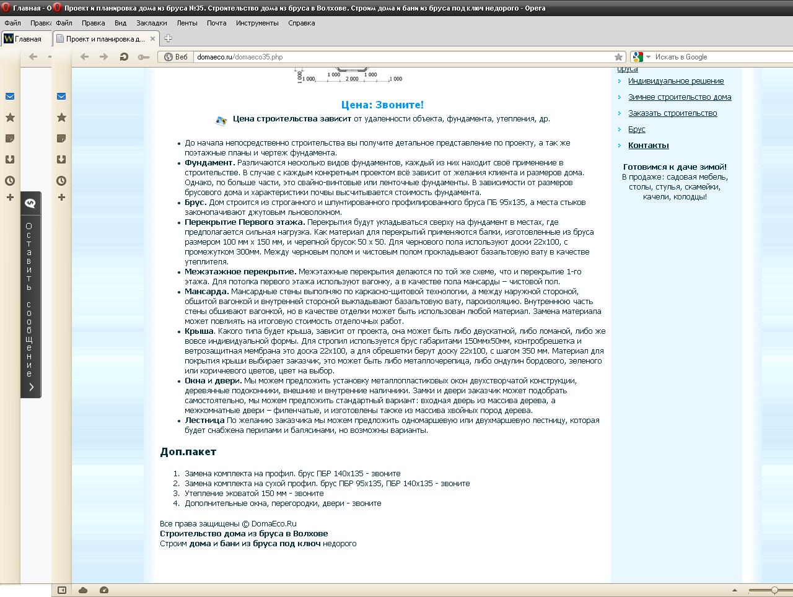
Task: Click the Bookmarks star in the background window sidebar
Action: click(x=10, y=118)
